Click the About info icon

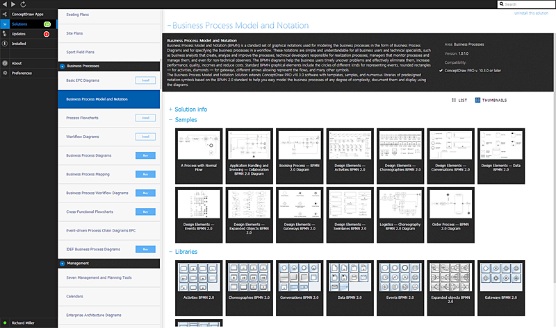(5, 63)
